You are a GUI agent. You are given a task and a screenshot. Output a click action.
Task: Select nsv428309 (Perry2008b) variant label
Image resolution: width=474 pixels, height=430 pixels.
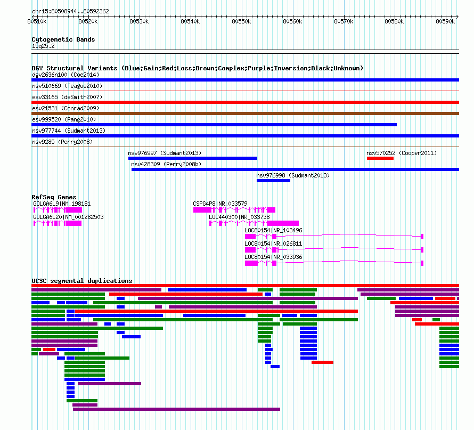point(166,164)
